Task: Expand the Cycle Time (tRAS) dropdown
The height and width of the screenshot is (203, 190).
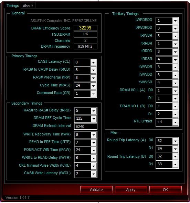Action: point(93,86)
